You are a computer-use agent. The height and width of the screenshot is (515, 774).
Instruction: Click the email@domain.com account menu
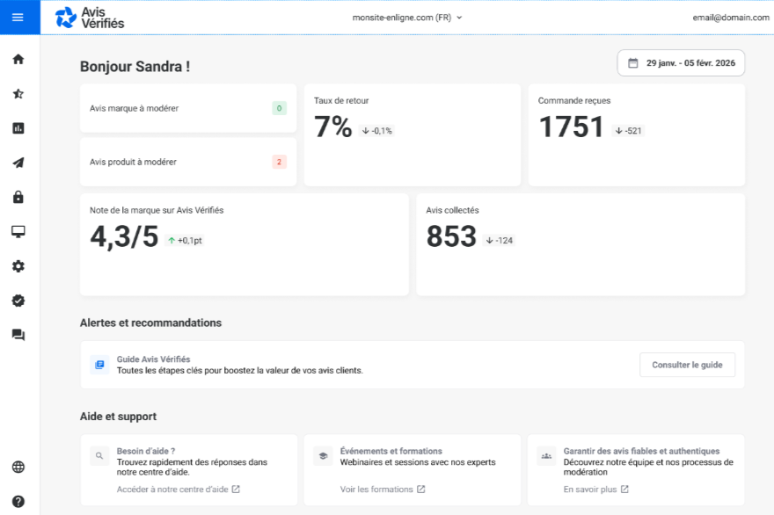(729, 17)
